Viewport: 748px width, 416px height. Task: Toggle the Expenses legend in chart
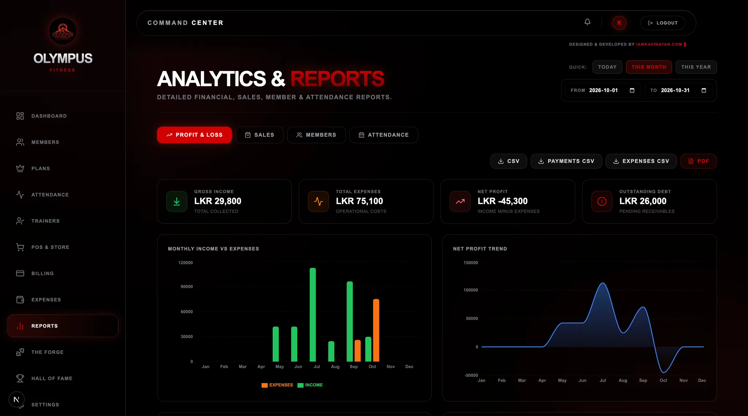pyautogui.click(x=277, y=385)
